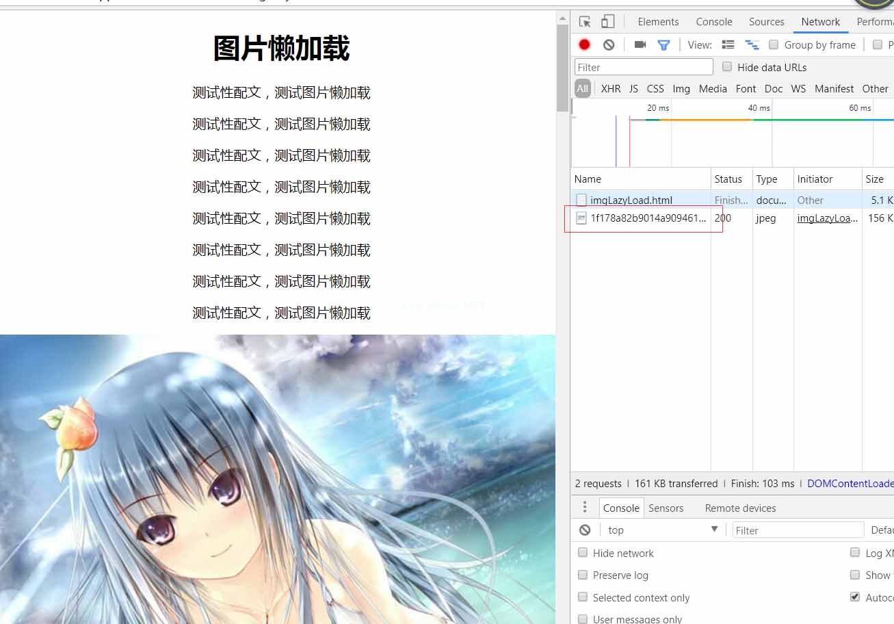Image resolution: width=894 pixels, height=624 pixels.
Task: Check the Hide data URLs option
Action: [727, 67]
